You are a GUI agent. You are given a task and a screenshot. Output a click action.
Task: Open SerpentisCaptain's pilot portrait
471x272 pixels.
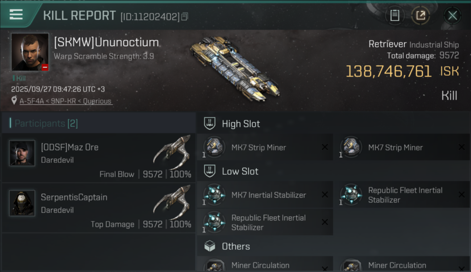22,203
